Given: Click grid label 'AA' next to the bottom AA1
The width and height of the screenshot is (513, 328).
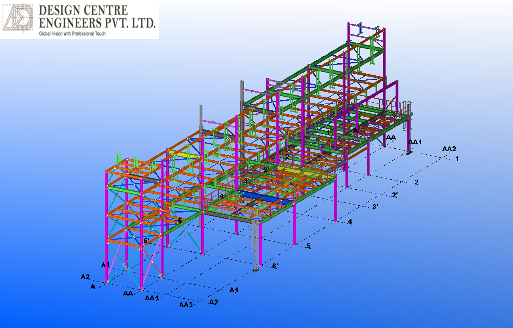Looking at the screenshot, I should [x=128, y=293].
